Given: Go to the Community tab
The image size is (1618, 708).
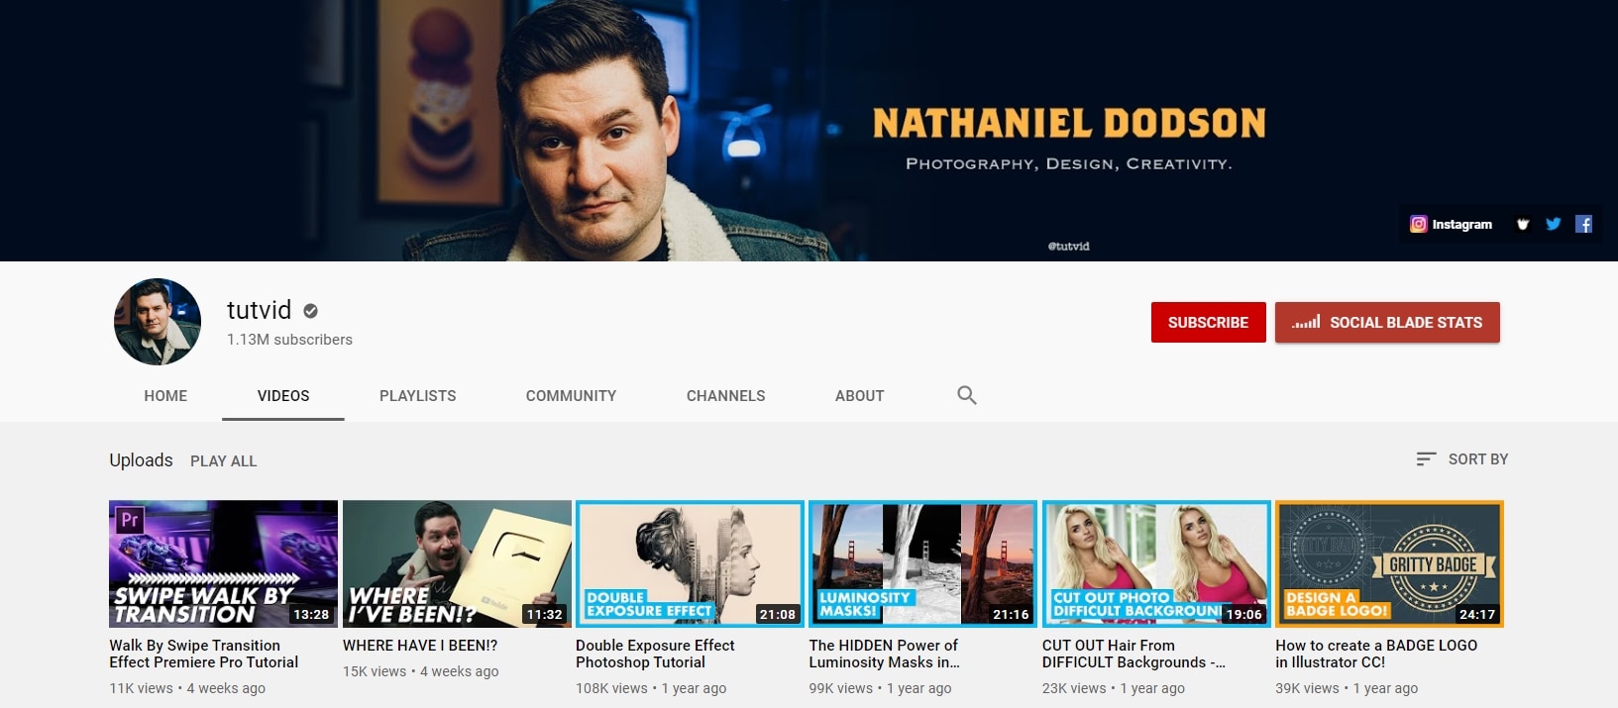Looking at the screenshot, I should [x=571, y=395].
